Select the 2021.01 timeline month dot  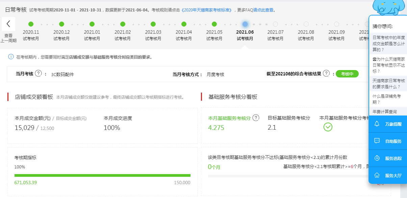tap(92, 24)
